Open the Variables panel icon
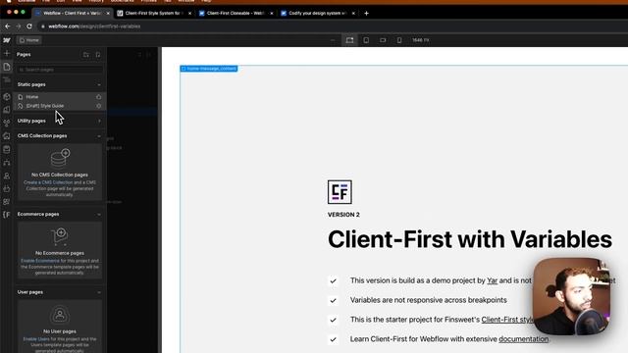Viewport: 628px width, 353px height. point(7,110)
